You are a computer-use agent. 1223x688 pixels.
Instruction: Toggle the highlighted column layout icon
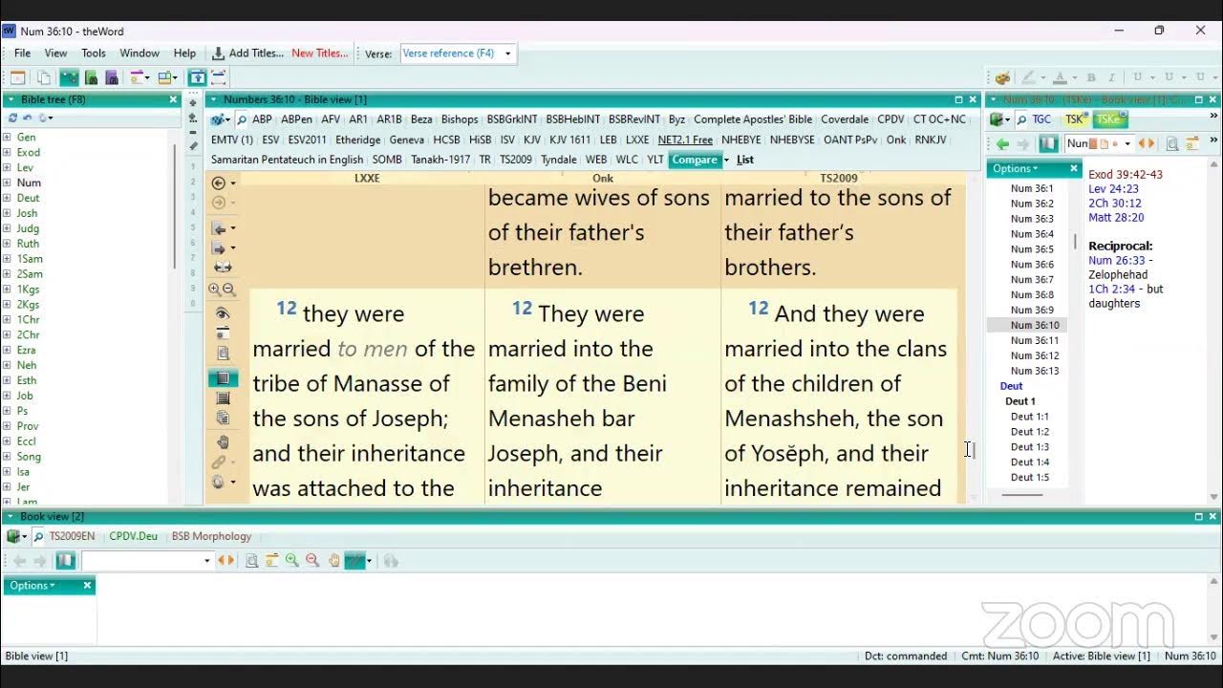pyautogui.click(x=223, y=376)
